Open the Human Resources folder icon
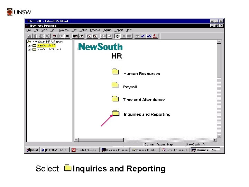The height and width of the screenshot is (187, 249). pyautogui.click(x=115, y=72)
